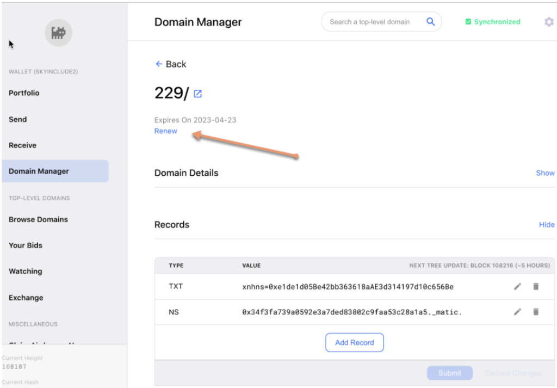Remove the TXT record via its trash icon

pyautogui.click(x=536, y=286)
